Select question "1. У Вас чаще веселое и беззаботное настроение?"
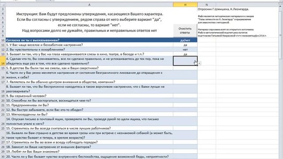This screenshot has width=283, height=159. click(x=89, y=45)
